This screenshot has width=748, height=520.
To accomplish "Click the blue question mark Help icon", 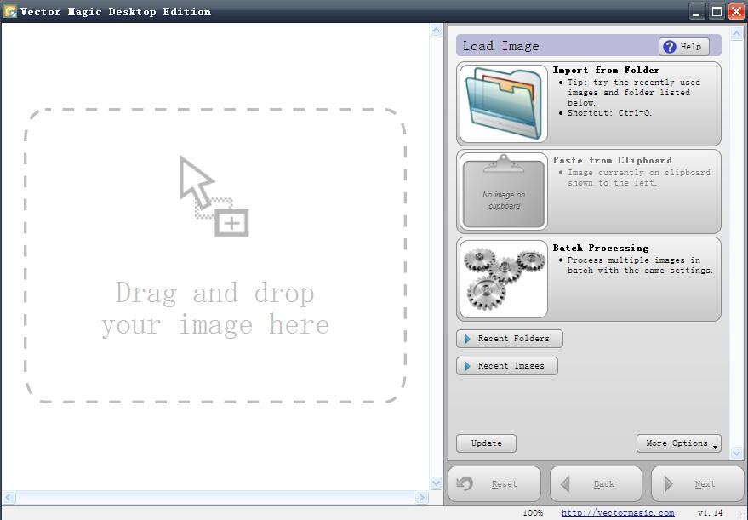I will pyautogui.click(x=670, y=46).
